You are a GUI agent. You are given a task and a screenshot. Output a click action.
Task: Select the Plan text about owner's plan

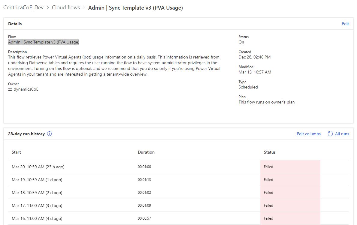click(266, 102)
